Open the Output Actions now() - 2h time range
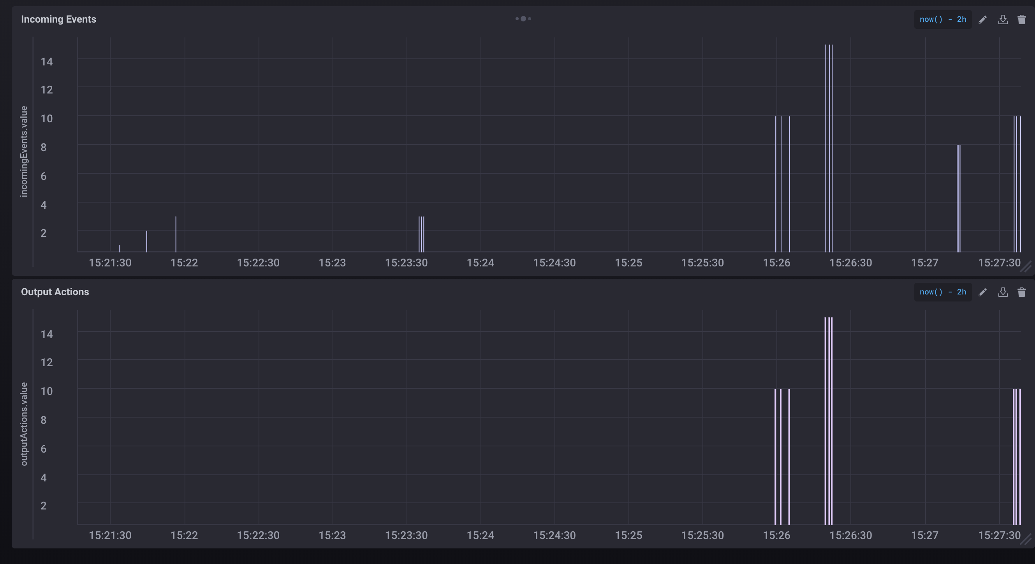1035x564 pixels. point(943,292)
